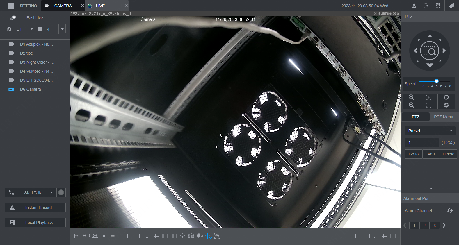This screenshot has width=459, height=245.
Task: Open the Preset dropdown
Action: pos(430,131)
